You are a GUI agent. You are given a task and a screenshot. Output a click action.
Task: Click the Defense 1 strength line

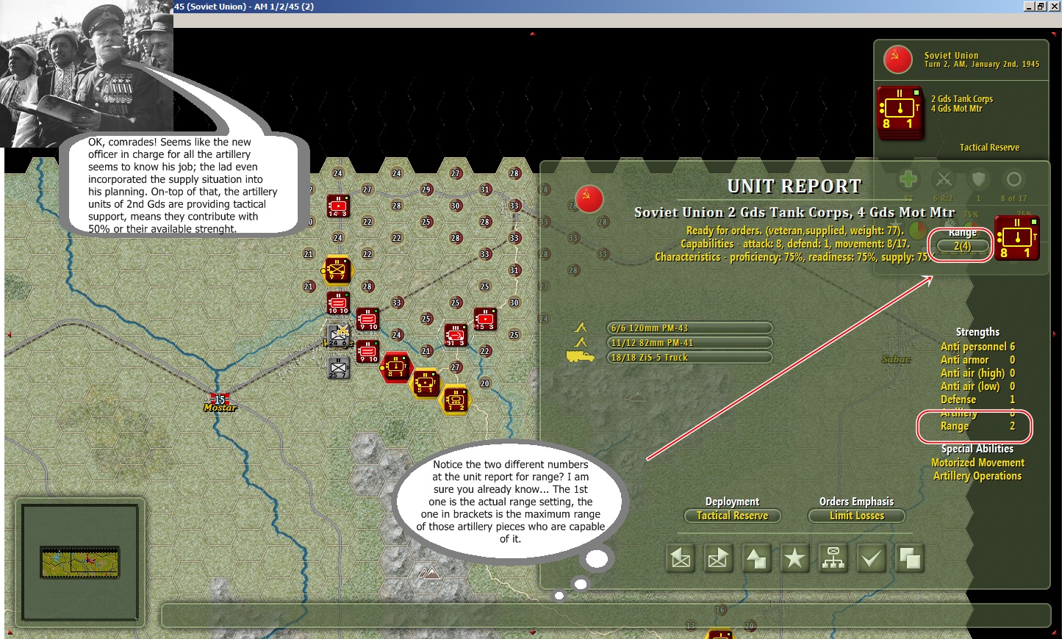pyautogui.click(x=977, y=400)
